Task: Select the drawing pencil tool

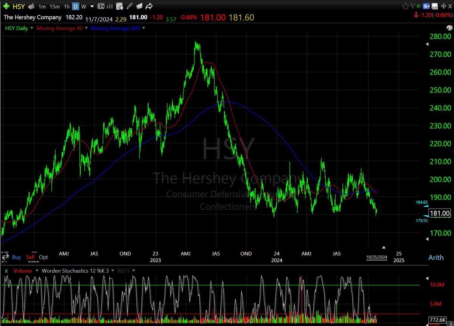Action: coord(129,6)
